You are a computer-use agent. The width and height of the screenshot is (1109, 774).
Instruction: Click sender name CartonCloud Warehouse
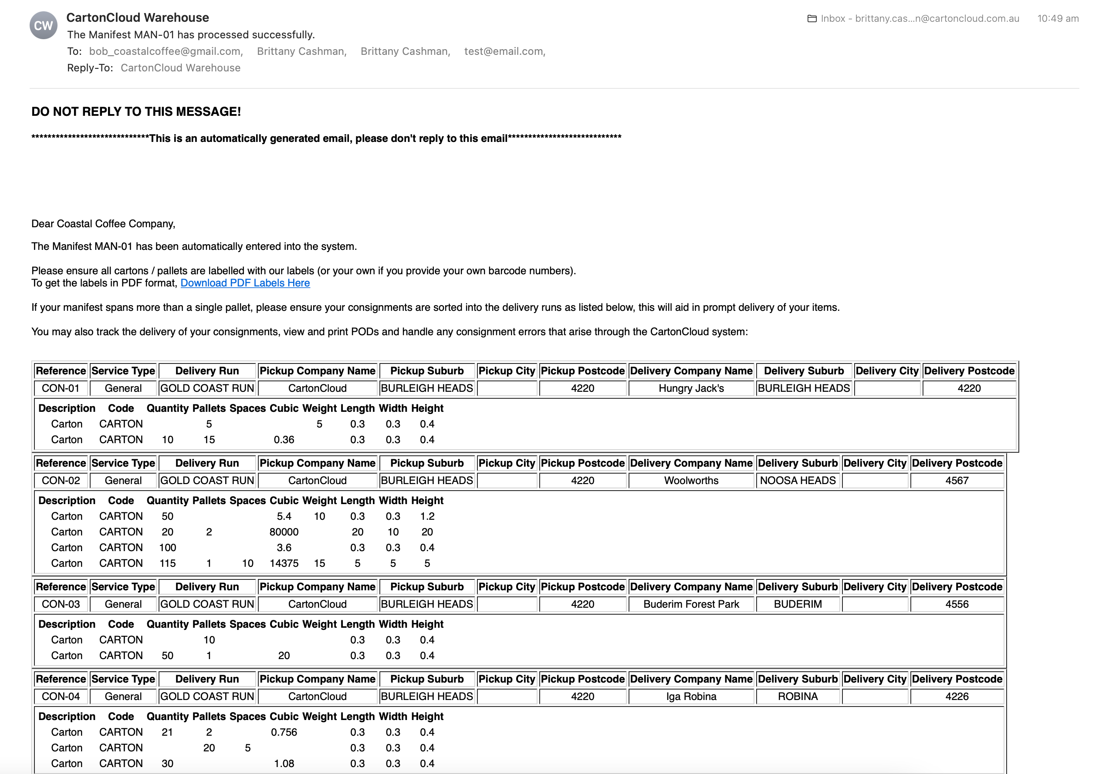click(x=138, y=17)
